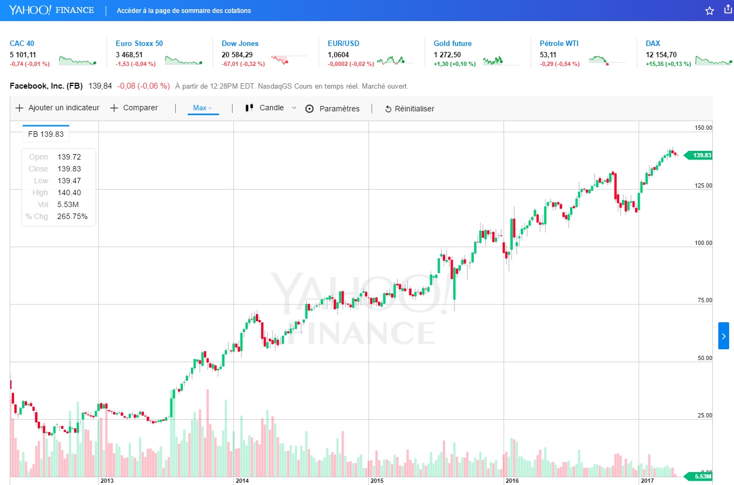The height and width of the screenshot is (485, 734).
Task: Click the 2014 label on the time axis
Action: tap(242, 481)
